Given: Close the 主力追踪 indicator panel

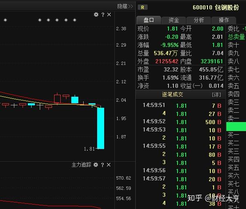Looking at the screenshot, I should coord(109,165).
